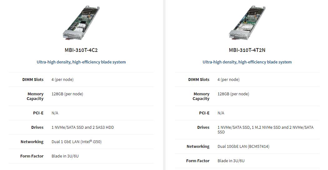
Task: Click the Dual 1 GbE LAN networking value
Action: tap(77, 142)
